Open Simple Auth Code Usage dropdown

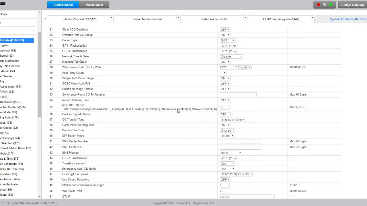coord(225,78)
